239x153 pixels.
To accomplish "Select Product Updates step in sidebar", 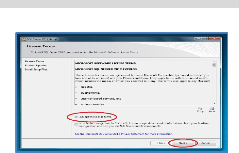I will tap(36, 65).
